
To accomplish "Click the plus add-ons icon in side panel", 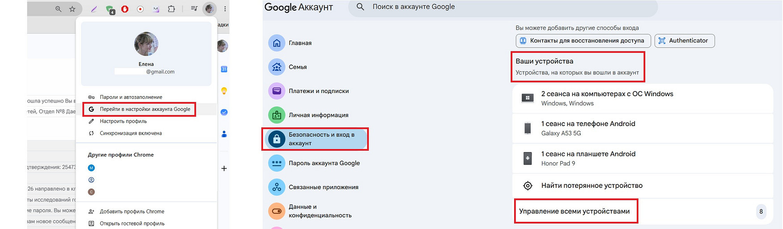I will 224,168.
